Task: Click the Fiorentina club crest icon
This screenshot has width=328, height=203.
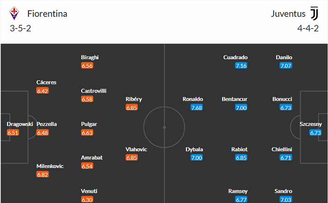Action: pyautogui.click(x=15, y=13)
